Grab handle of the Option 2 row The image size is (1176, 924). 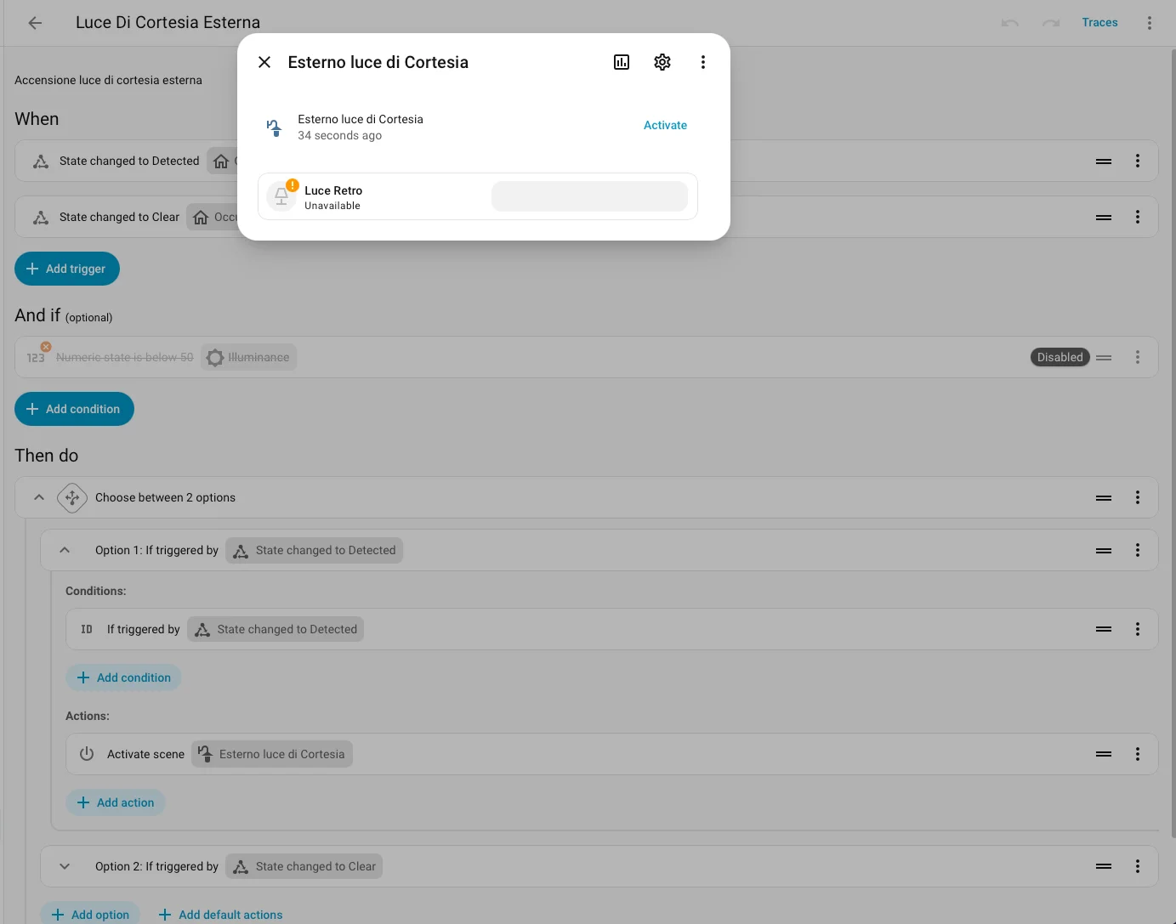[x=1104, y=866]
